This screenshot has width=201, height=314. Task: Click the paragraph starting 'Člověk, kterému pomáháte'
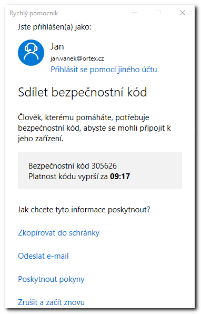pyautogui.click(x=94, y=128)
